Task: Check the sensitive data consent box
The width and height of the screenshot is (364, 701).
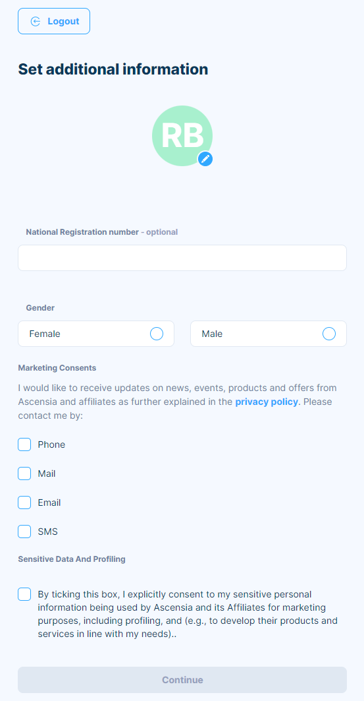Action: (24, 594)
